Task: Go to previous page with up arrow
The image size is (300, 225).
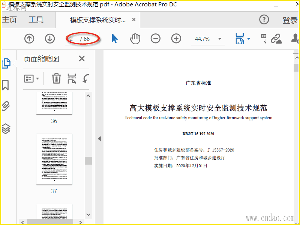Action: coord(29,39)
